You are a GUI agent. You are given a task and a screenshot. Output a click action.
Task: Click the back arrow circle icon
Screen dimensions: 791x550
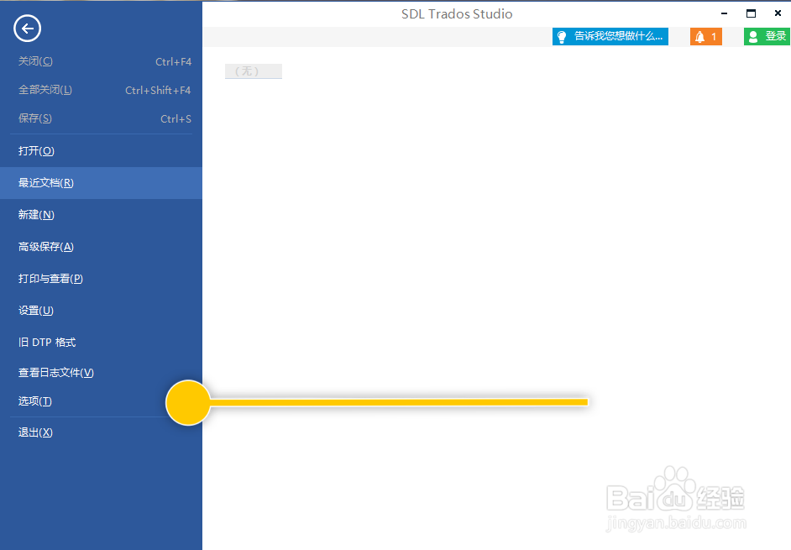click(x=27, y=29)
